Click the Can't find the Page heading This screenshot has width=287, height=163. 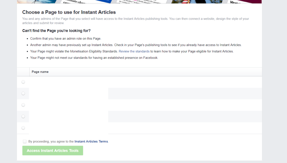pyautogui.click(x=56, y=31)
